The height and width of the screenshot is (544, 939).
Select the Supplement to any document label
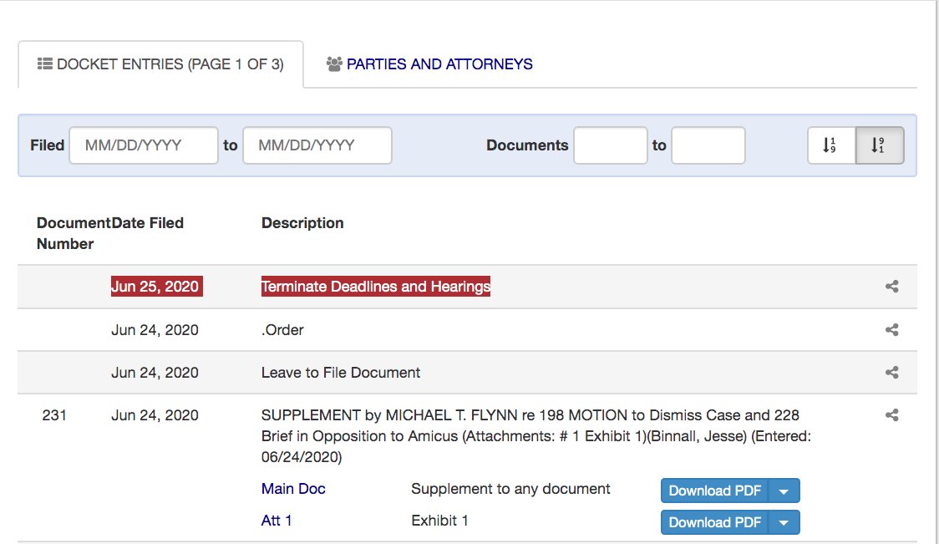(x=510, y=489)
